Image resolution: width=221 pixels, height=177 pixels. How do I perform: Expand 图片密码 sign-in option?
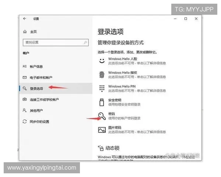pos(132,130)
